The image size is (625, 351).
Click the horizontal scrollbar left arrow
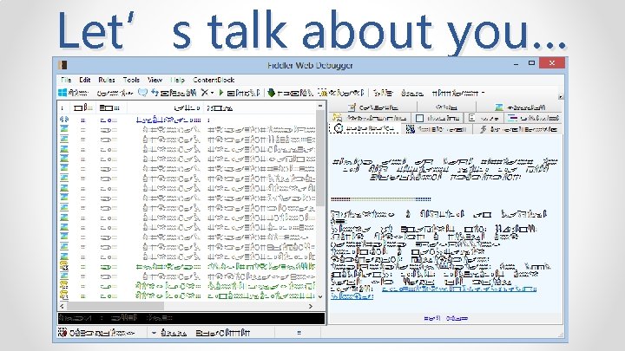click(x=62, y=306)
